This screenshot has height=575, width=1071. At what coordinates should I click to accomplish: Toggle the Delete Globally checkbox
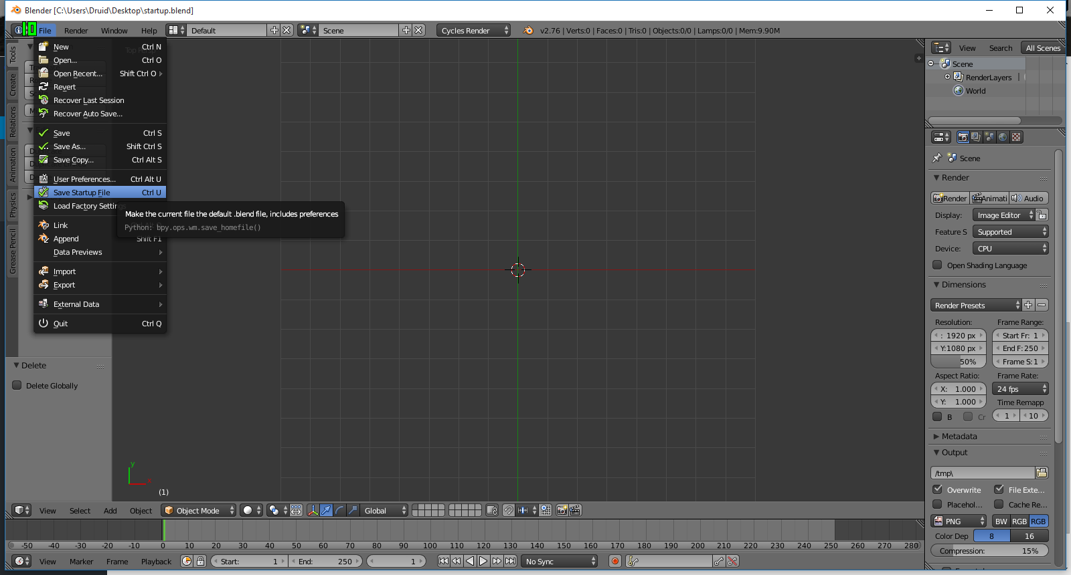(17, 385)
